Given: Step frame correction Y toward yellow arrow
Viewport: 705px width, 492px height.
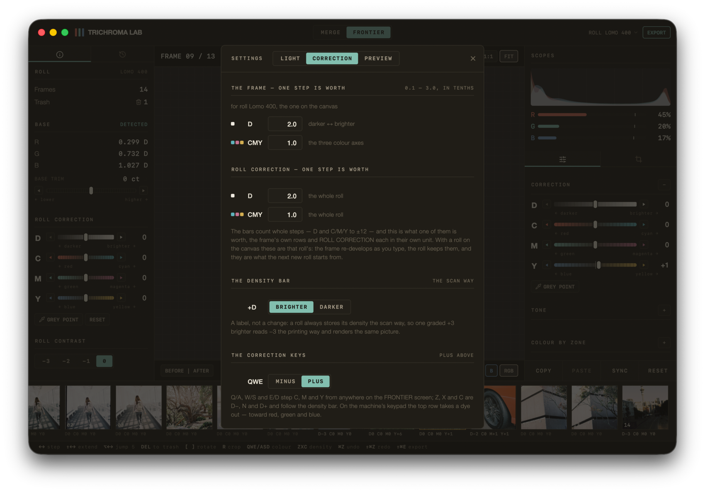Looking at the screenshot, I should click(644, 265).
